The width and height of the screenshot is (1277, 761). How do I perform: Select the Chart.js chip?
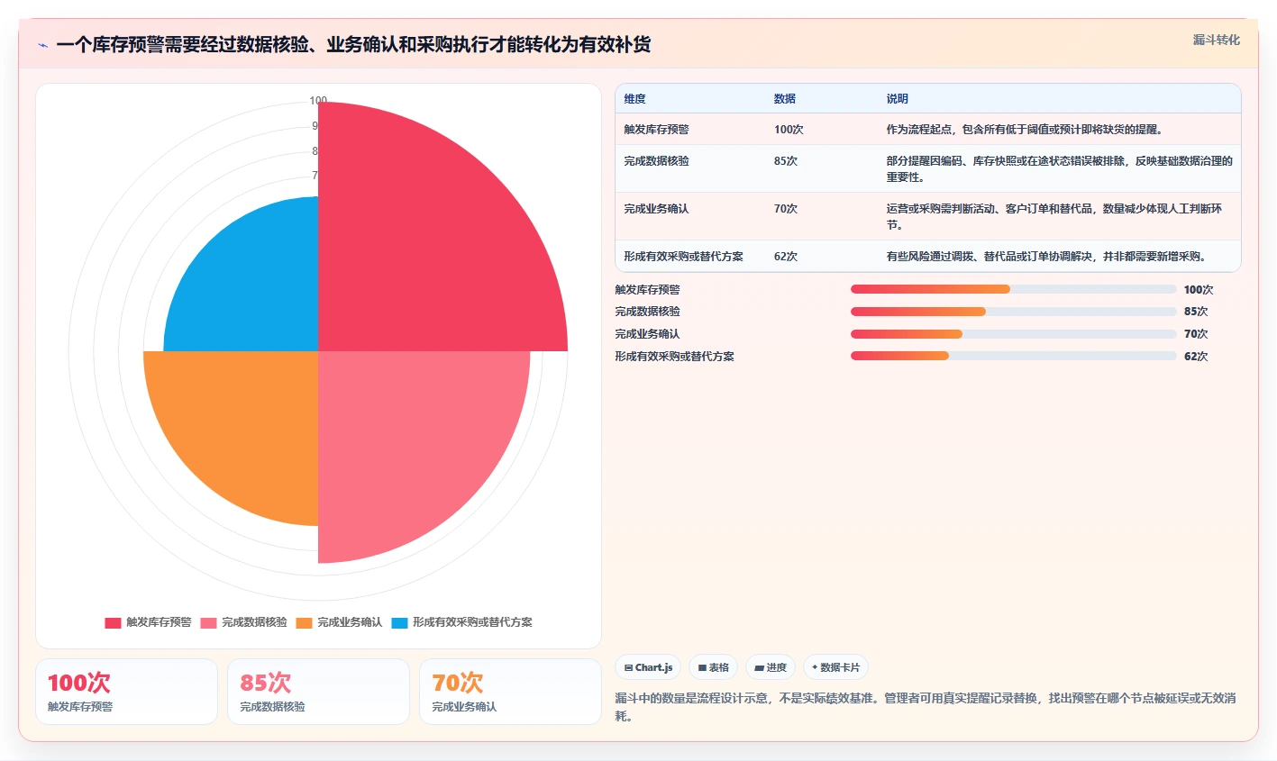pyautogui.click(x=648, y=667)
